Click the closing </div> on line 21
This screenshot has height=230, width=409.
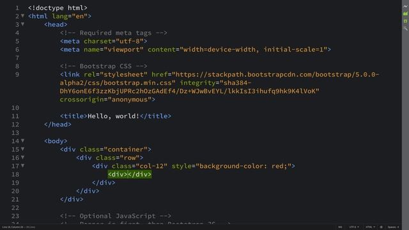point(72,199)
